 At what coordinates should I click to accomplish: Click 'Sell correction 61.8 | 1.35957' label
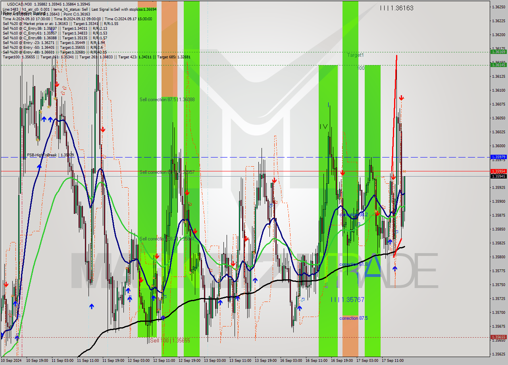click(167, 172)
